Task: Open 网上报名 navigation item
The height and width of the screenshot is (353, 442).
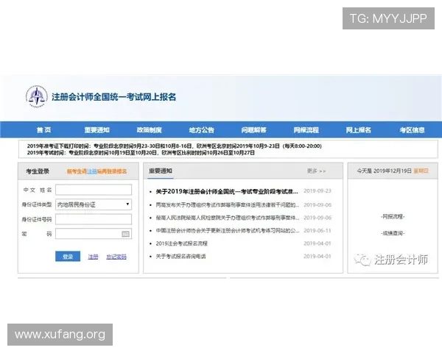Action: click(359, 130)
